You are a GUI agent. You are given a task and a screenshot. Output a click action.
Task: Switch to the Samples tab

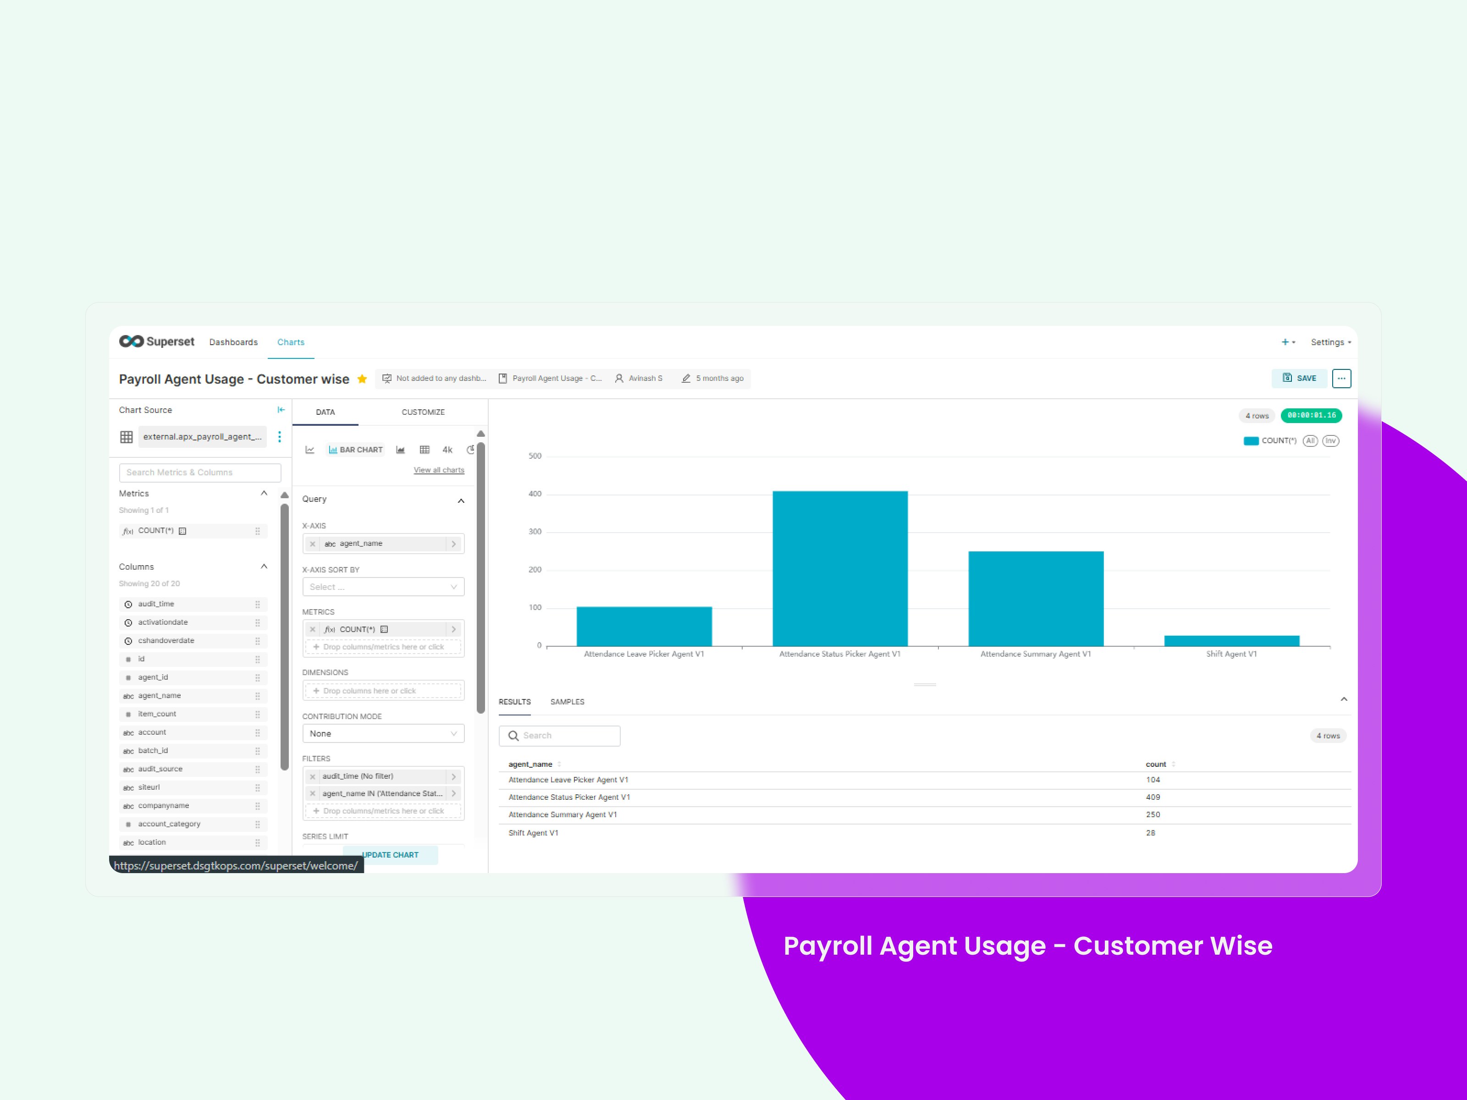click(567, 702)
